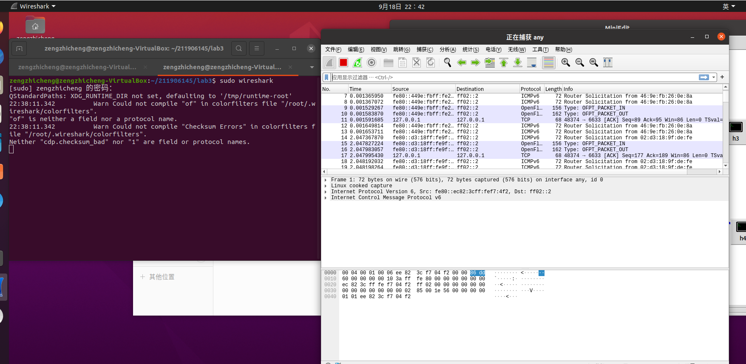Go back to previous packet arrow
Viewport: 746px width, 364px height.
[462, 62]
